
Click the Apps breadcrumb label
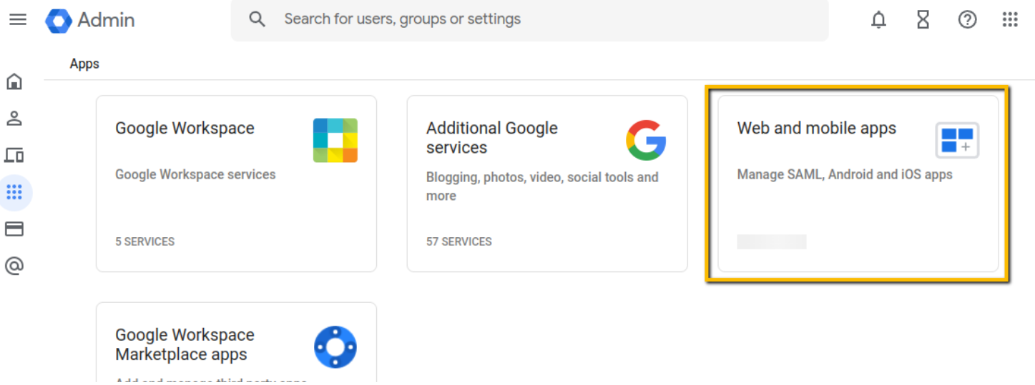84,64
